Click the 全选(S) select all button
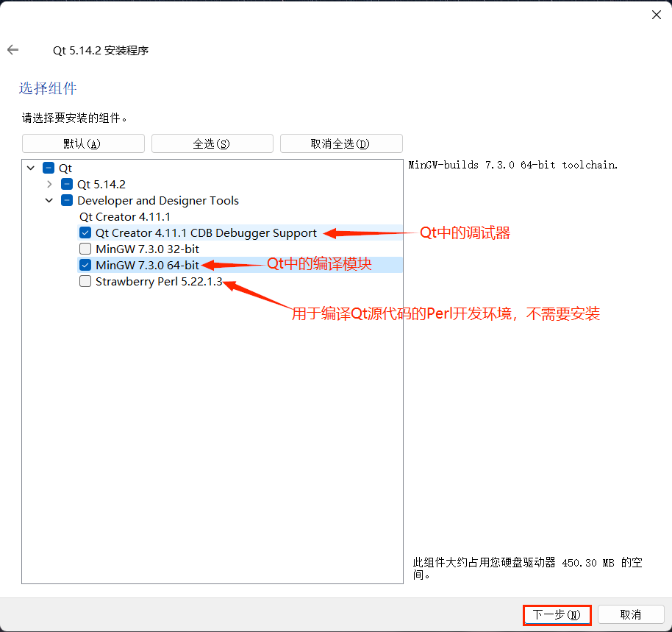This screenshot has width=672, height=632. (212, 143)
